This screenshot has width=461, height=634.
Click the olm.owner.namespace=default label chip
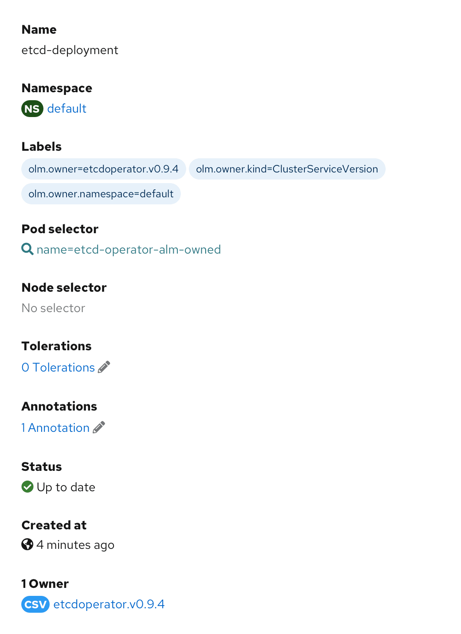pos(101,194)
